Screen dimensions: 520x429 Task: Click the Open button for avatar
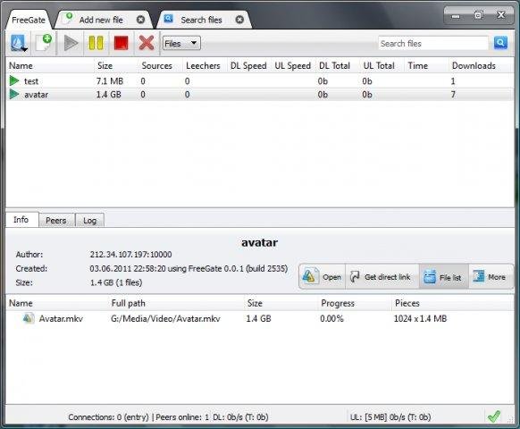[x=323, y=277]
